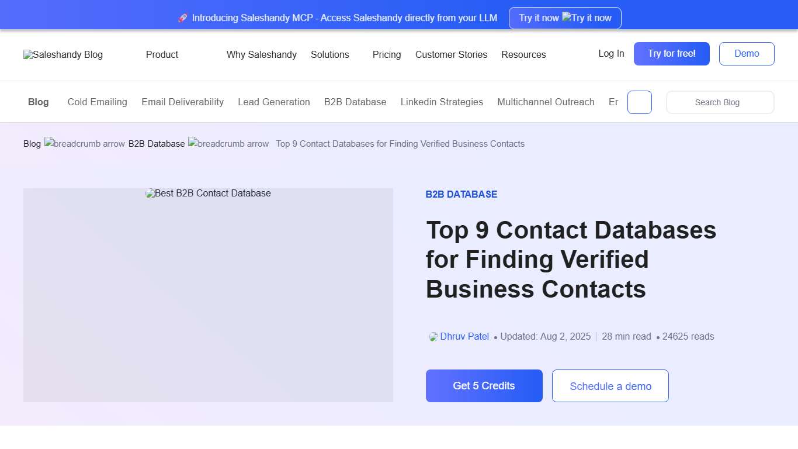Open the Product dropdown menu
Image resolution: width=798 pixels, height=449 pixels.
coord(162,54)
